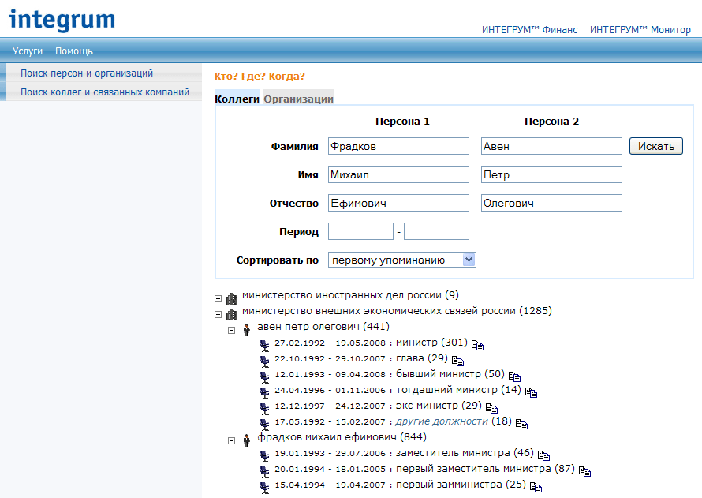
Task: Open documents icon for заместитель министра (46)
Action: (543, 455)
